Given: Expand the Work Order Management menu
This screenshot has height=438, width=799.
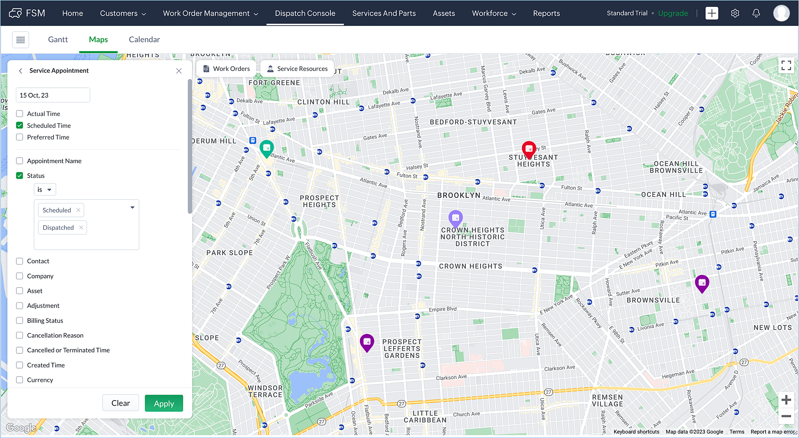Looking at the screenshot, I should [210, 13].
